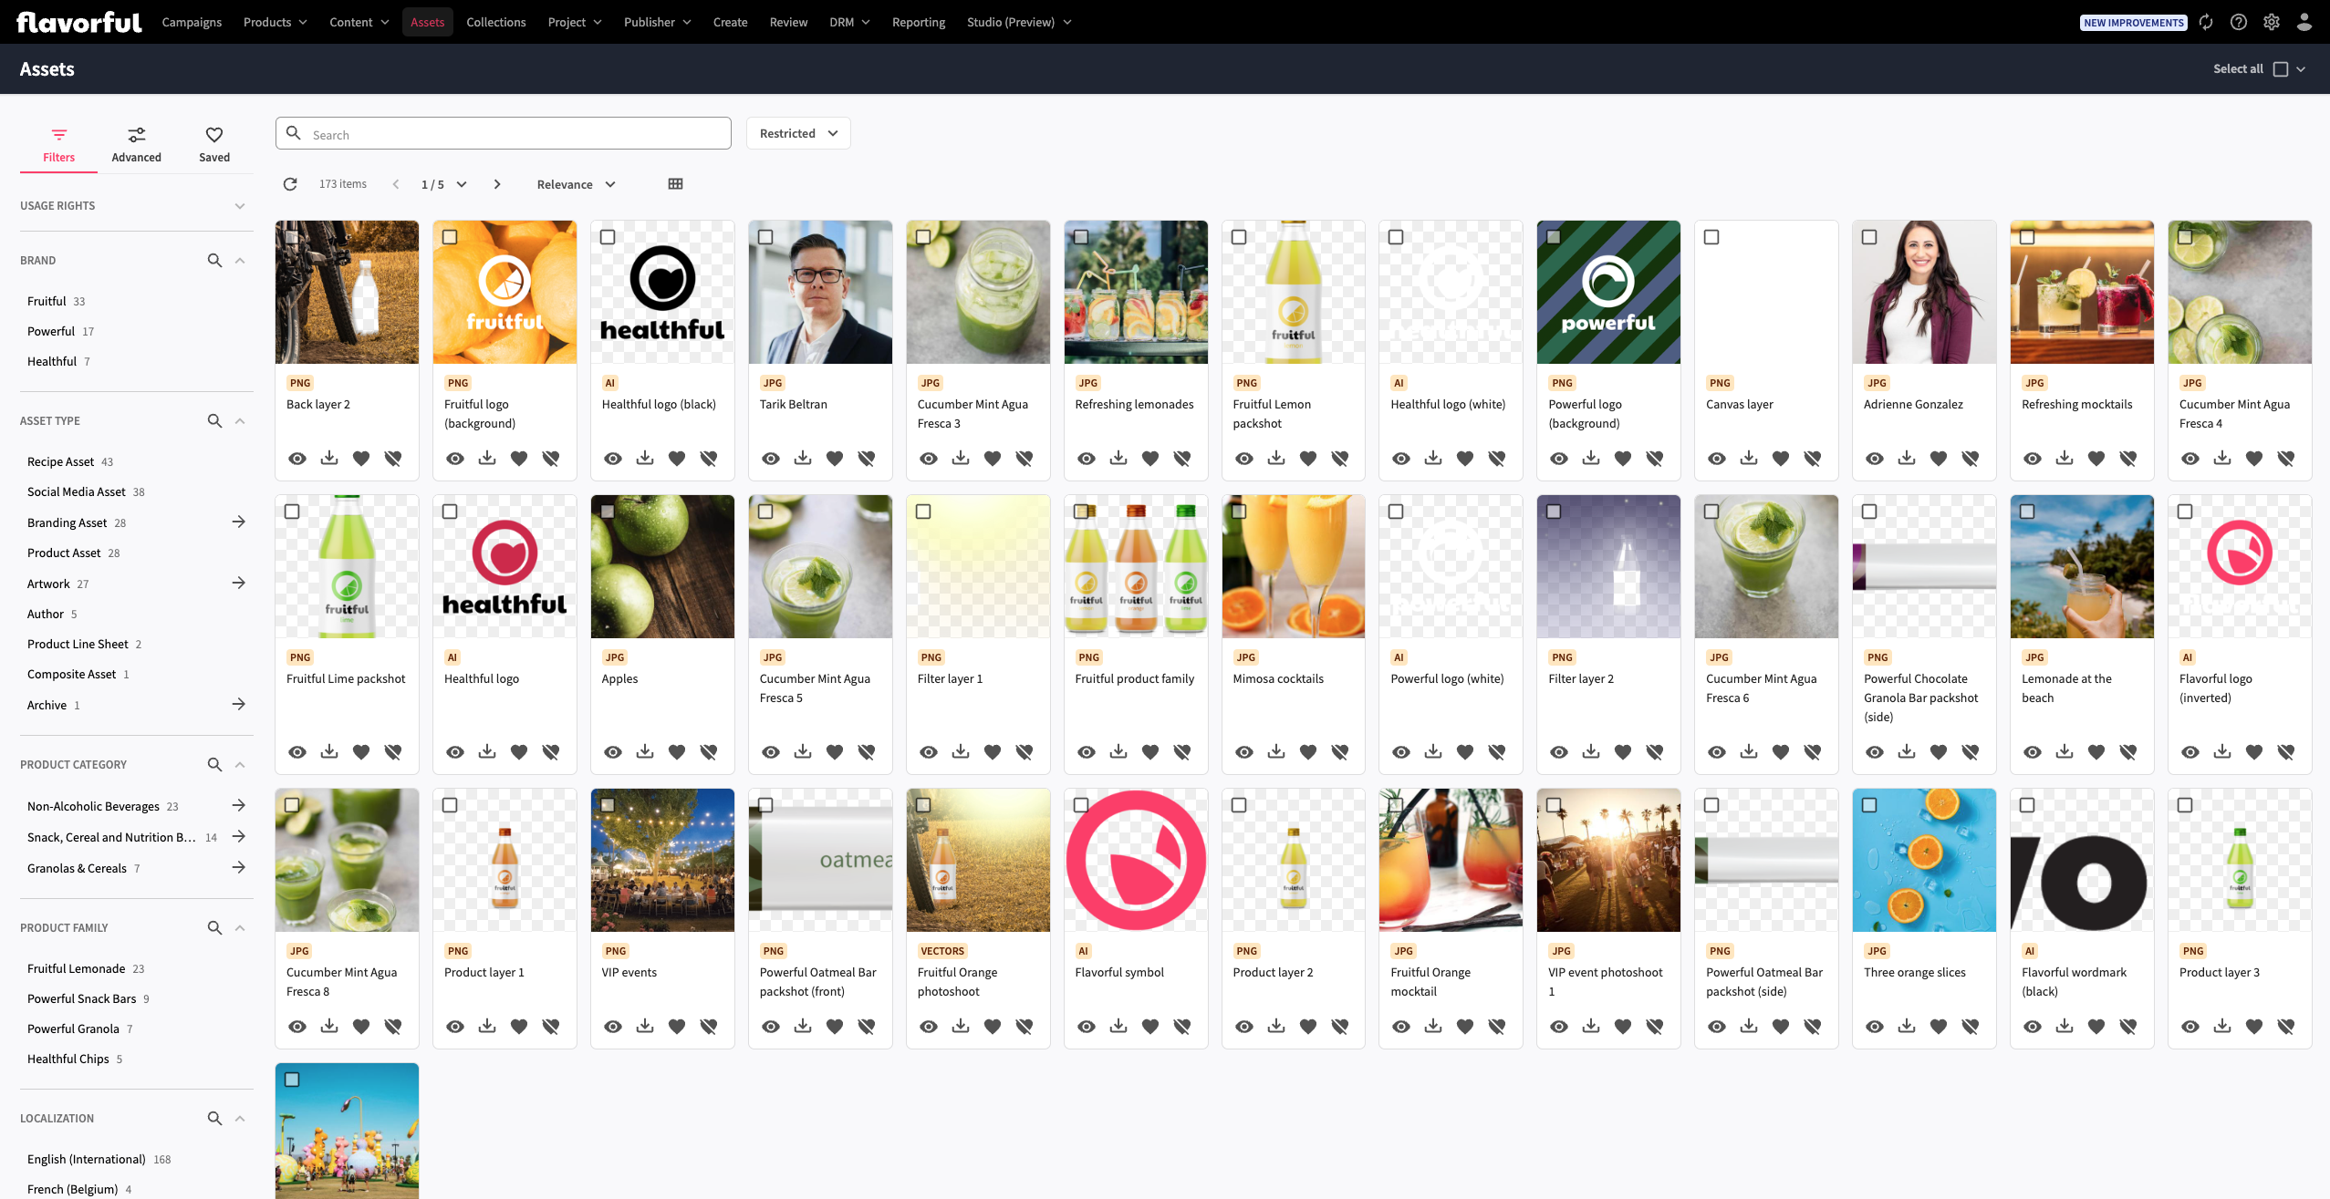Switch to the Advanced filters tab

pos(136,144)
